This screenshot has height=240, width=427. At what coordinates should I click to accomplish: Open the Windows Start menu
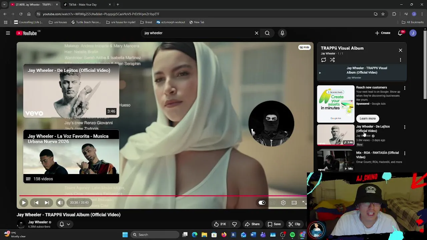tap(125, 235)
